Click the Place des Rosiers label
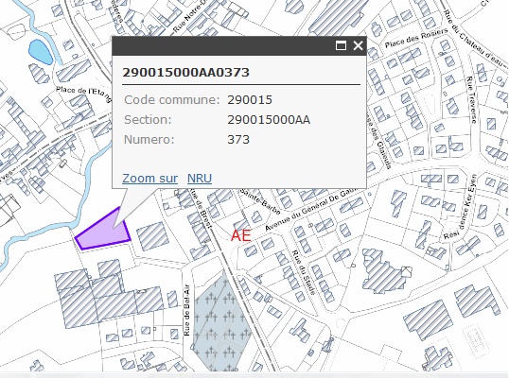 point(416,38)
